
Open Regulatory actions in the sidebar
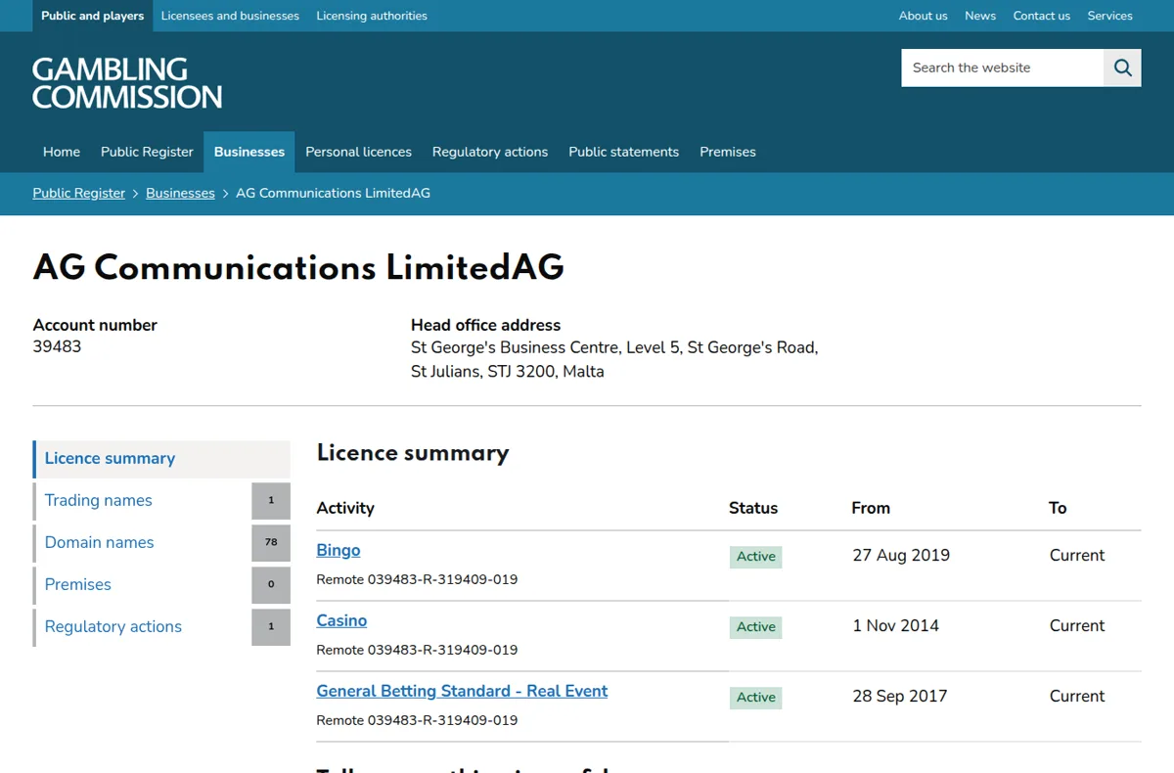click(113, 626)
